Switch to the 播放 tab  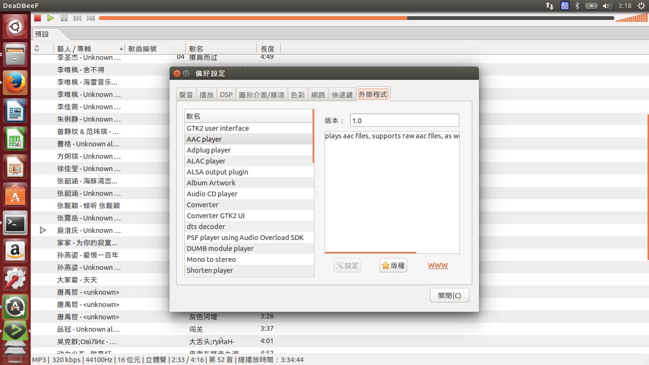[x=207, y=95]
